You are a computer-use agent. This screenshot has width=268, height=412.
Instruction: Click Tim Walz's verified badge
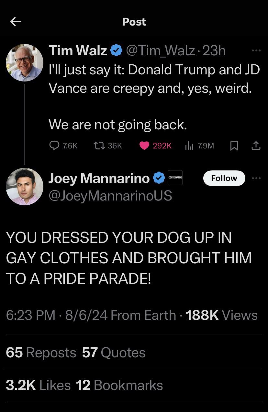click(x=116, y=51)
